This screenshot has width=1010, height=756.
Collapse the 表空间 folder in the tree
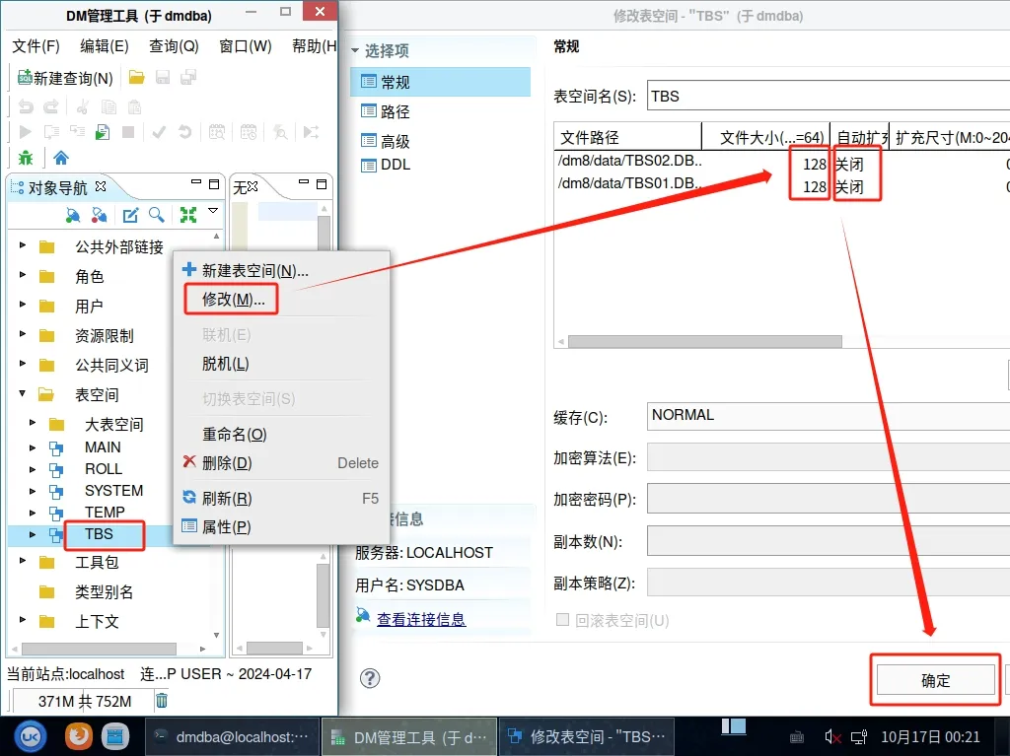(23, 395)
